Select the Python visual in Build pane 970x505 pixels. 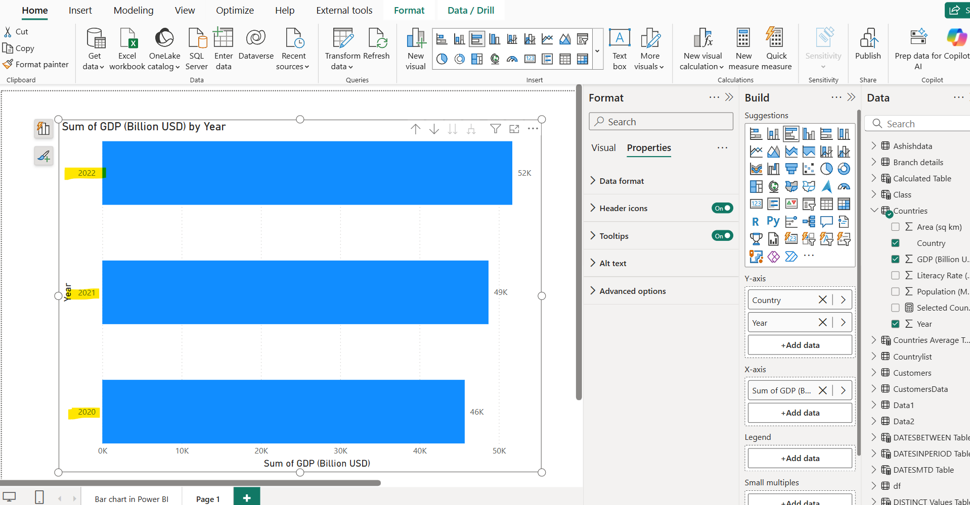click(x=773, y=221)
